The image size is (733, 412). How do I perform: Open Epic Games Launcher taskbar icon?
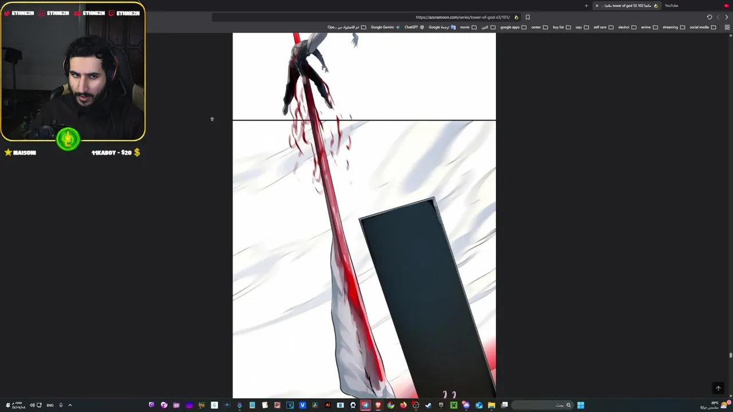tap(441, 405)
